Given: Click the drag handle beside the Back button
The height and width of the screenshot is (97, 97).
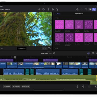Looking at the screenshot, I should tap(54, 14).
